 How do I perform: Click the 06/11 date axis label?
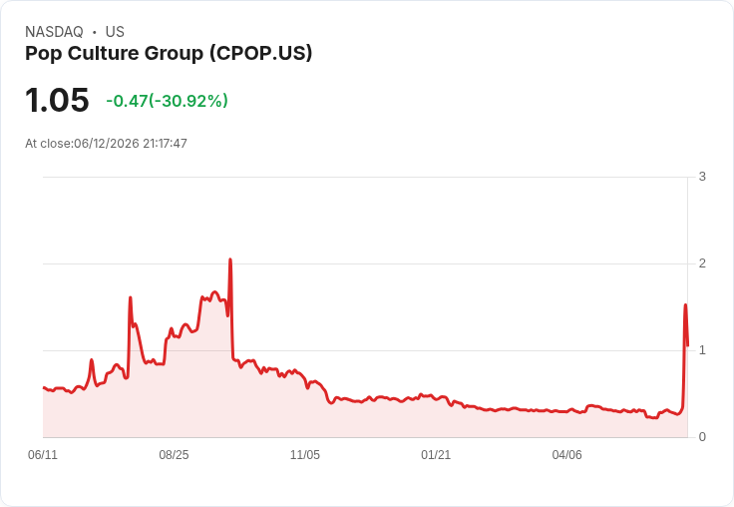(x=43, y=455)
